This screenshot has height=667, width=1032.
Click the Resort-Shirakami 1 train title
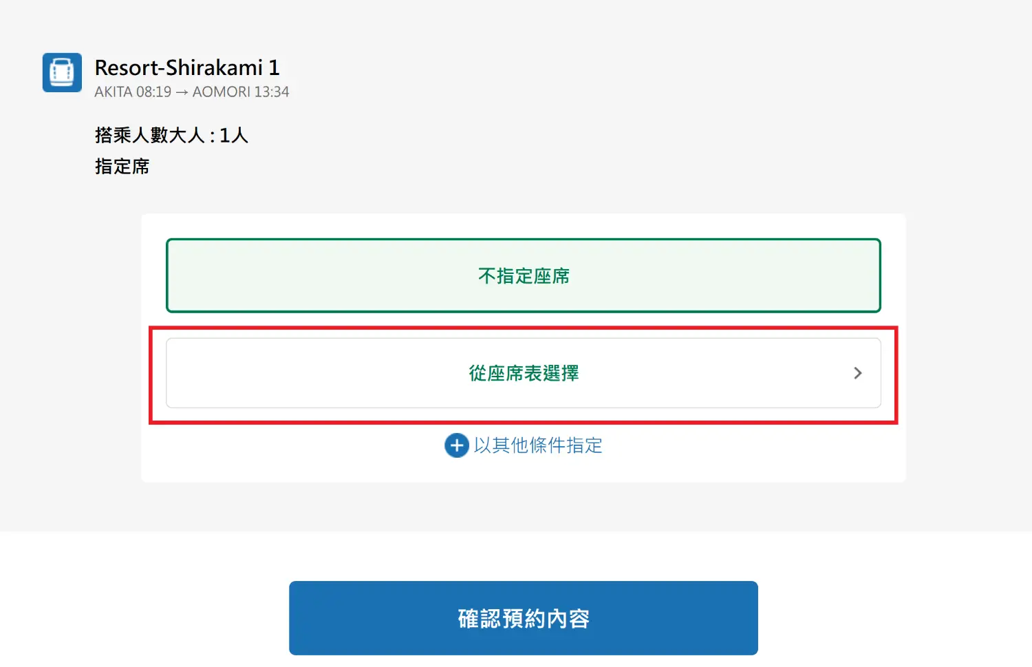click(186, 67)
